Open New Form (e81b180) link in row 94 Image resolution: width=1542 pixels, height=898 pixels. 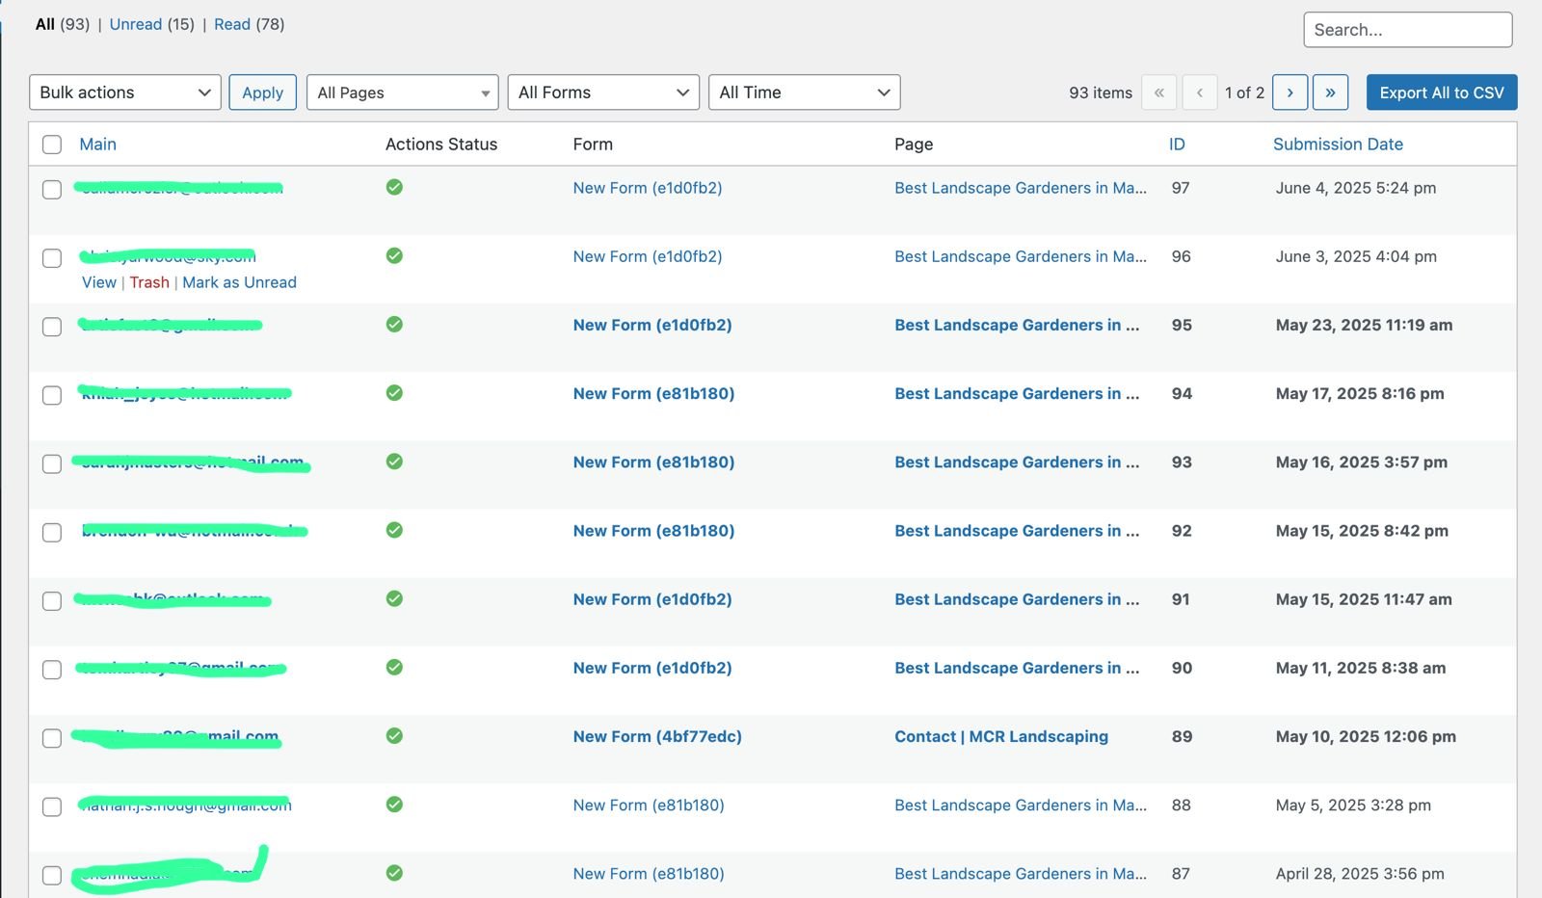click(x=653, y=393)
